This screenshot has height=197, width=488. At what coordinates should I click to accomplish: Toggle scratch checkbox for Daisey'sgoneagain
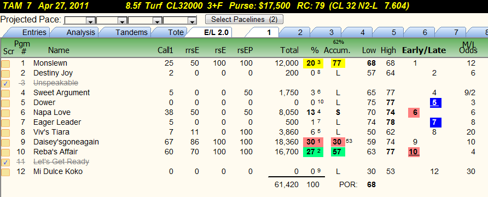click(5, 143)
